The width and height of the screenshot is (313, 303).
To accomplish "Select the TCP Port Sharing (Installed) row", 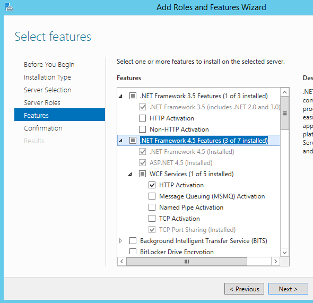I will [197, 230].
